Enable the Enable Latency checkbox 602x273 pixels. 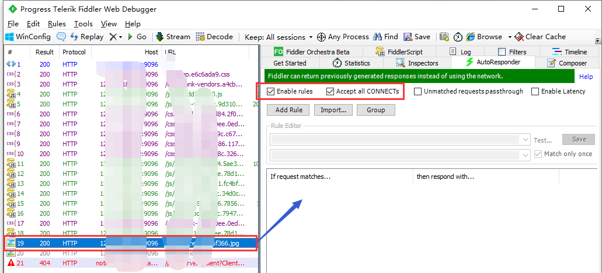[x=535, y=92]
